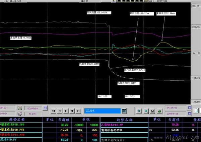Screen dimensions: 201x142
Task: Click the 趋势名称 column header
Action: click(20, 119)
